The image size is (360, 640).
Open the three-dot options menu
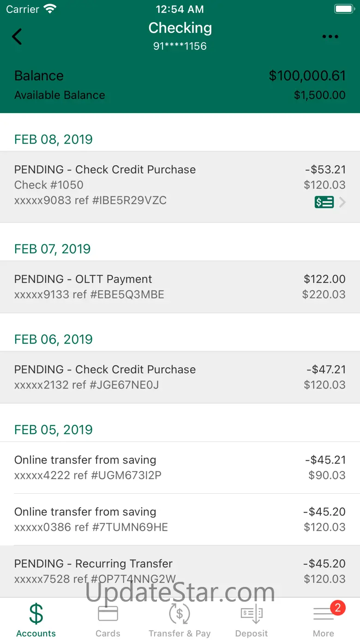pyautogui.click(x=330, y=37)
